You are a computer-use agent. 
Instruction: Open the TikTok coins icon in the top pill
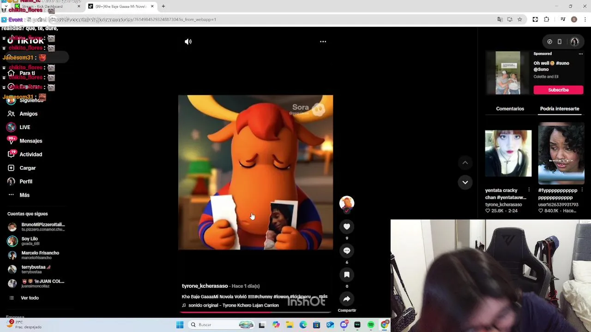click(549, 41)
